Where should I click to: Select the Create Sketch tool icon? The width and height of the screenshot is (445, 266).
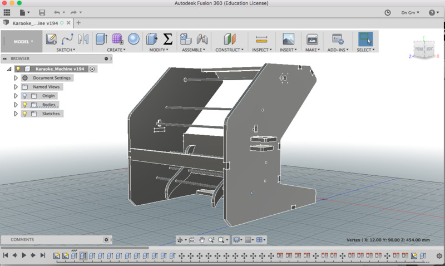coord(51,39)
